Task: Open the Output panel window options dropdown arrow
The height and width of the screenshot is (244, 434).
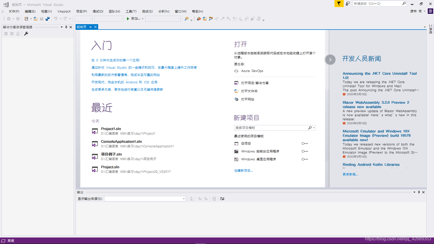Action: pyautogui.click(x=414, y=192)
